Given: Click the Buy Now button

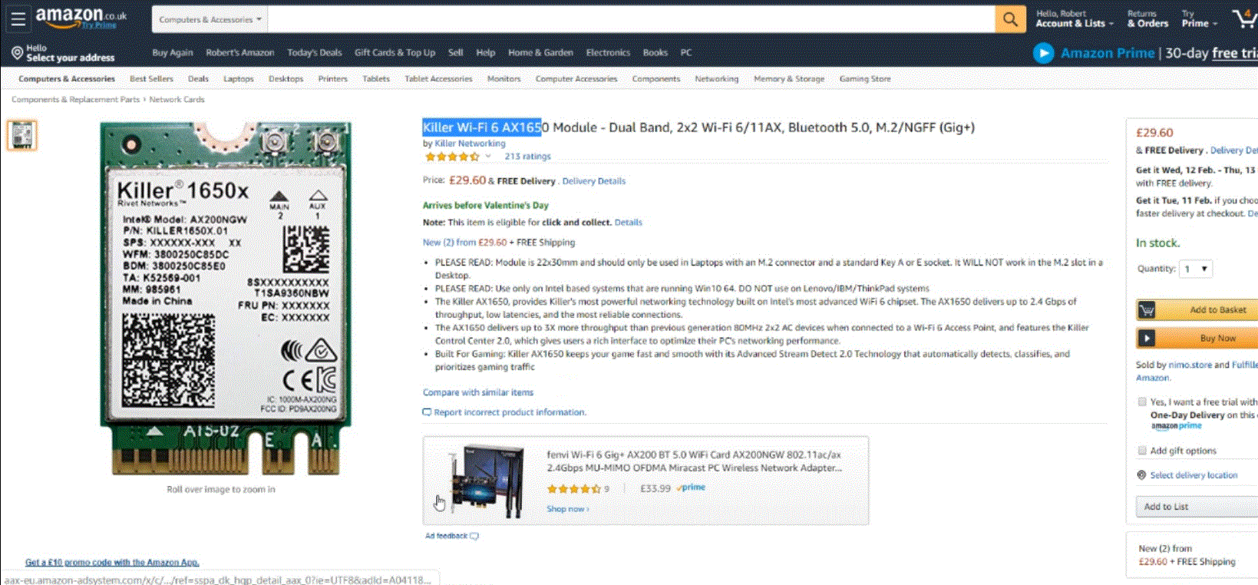Looking at the screenshot, I should click(x=1197, y=338).
